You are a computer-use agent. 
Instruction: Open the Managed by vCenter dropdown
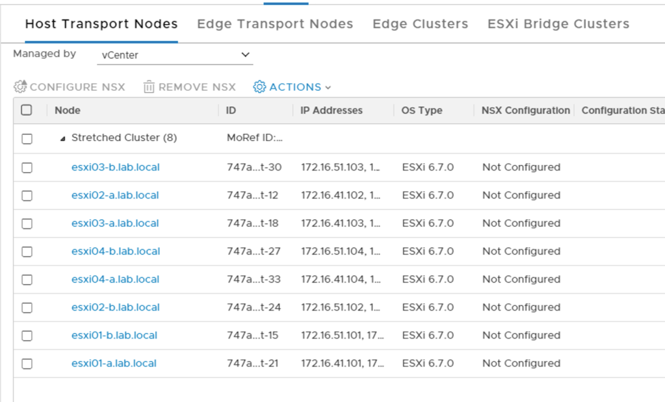click(174, 55)
